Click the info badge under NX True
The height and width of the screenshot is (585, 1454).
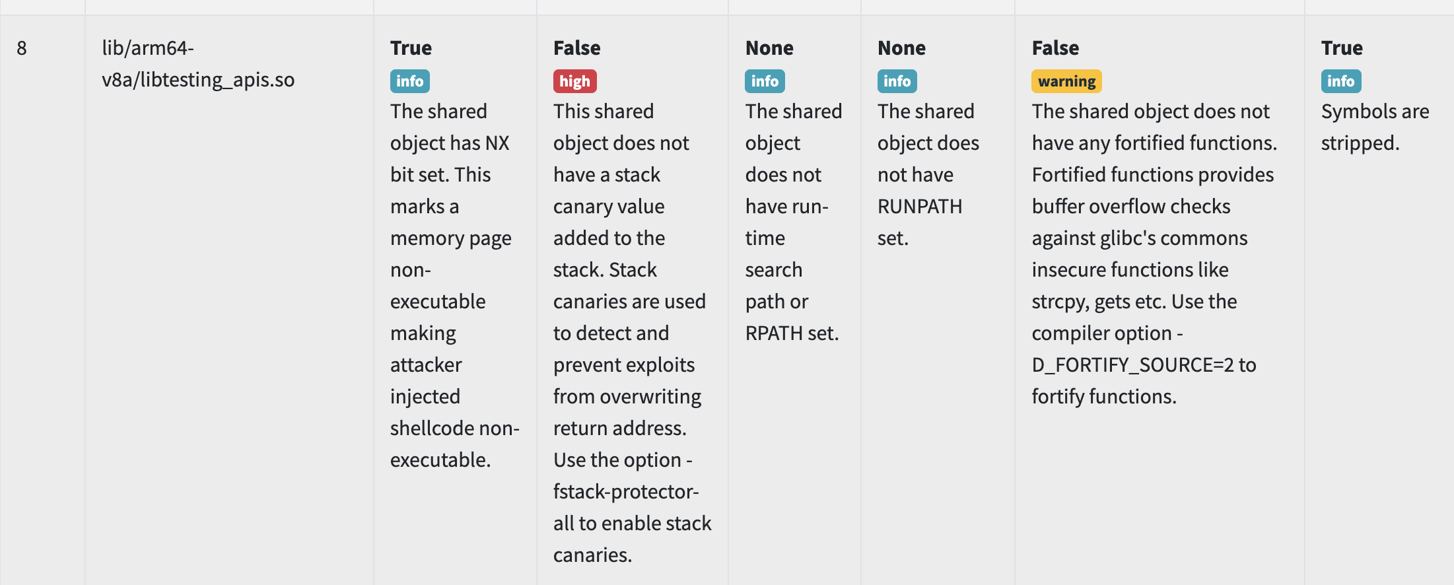pyautogui.click(x=409, y=81)
